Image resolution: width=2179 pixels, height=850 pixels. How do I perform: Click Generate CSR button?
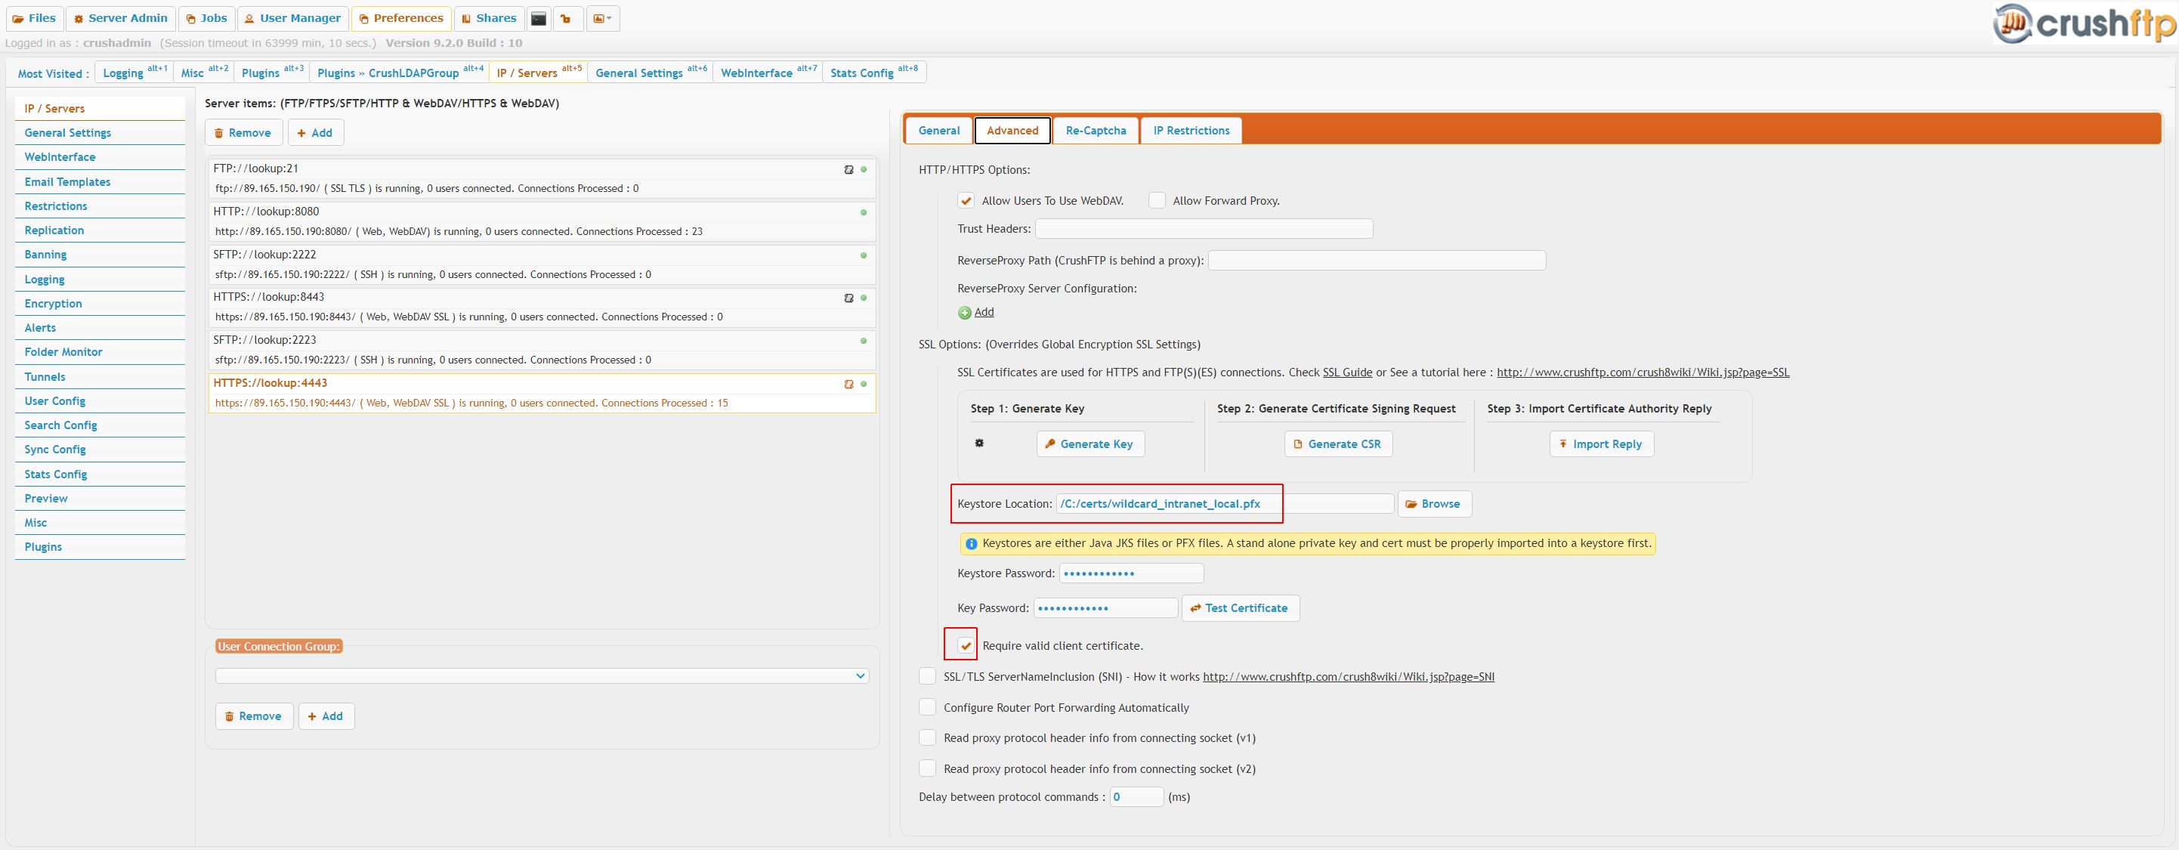tap(1338, 444)
